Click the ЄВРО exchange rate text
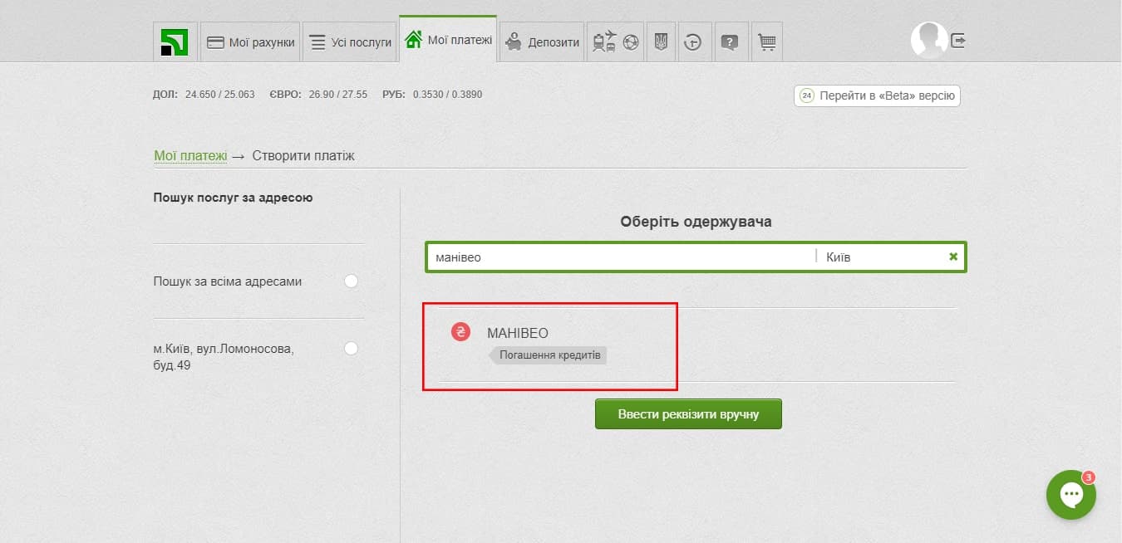 318,95
